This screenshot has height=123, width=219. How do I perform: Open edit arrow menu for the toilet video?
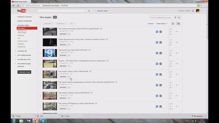(x=69, y=77)
